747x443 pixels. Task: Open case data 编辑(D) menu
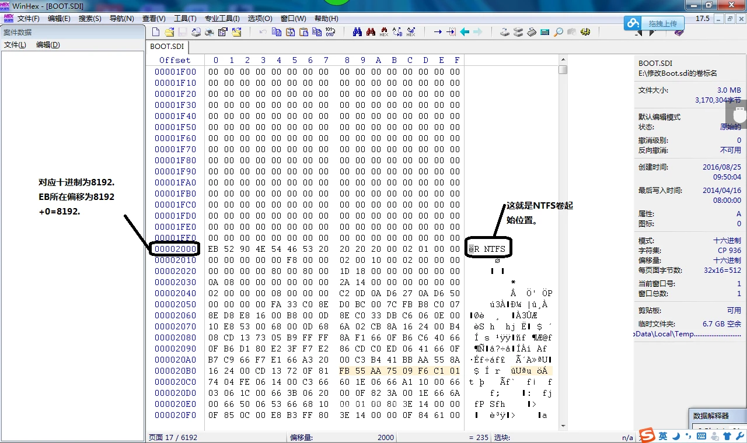point(48,45)
